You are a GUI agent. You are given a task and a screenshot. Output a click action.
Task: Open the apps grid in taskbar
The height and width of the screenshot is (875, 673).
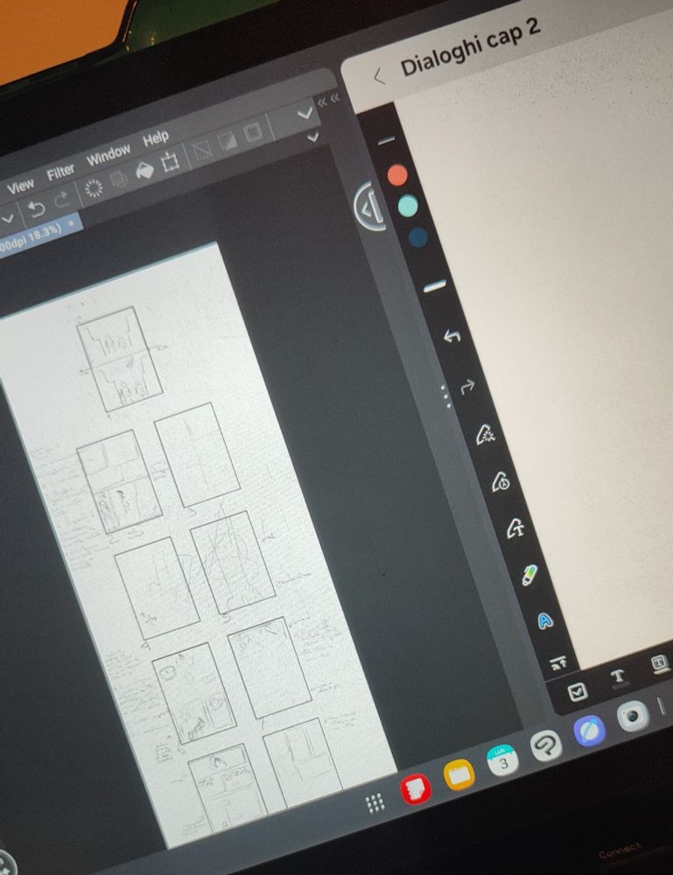[375, 803]
